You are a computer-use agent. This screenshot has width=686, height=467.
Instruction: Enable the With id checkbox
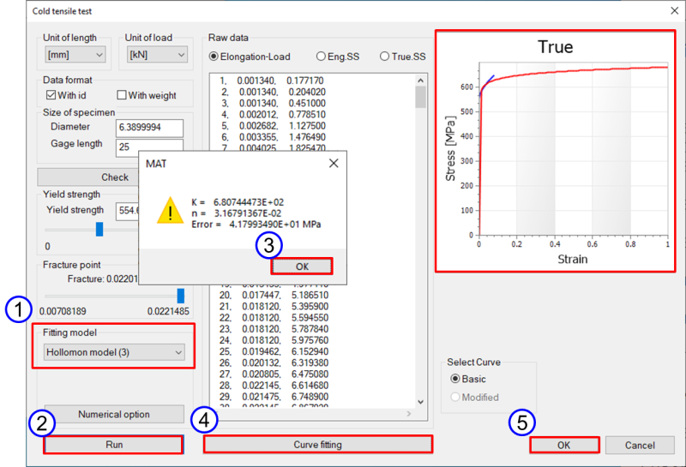coord(51,95)
